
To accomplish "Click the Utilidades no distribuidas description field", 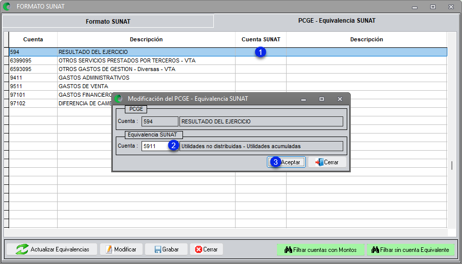I will (261, 146).
